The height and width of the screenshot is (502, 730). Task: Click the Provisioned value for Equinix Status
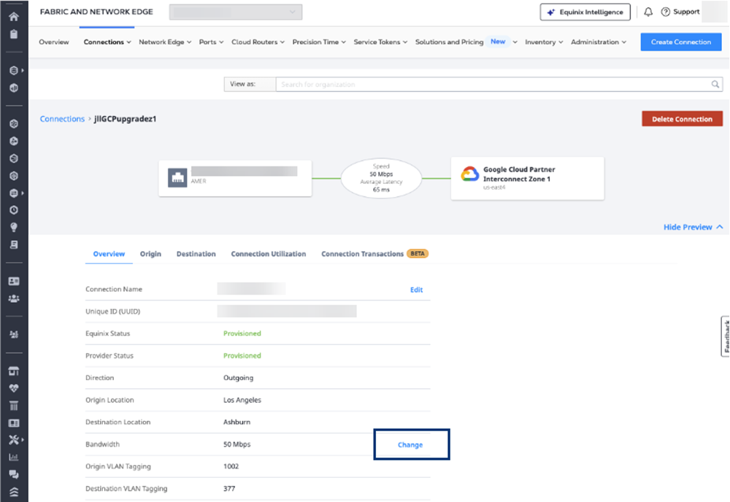click(242, 333)
